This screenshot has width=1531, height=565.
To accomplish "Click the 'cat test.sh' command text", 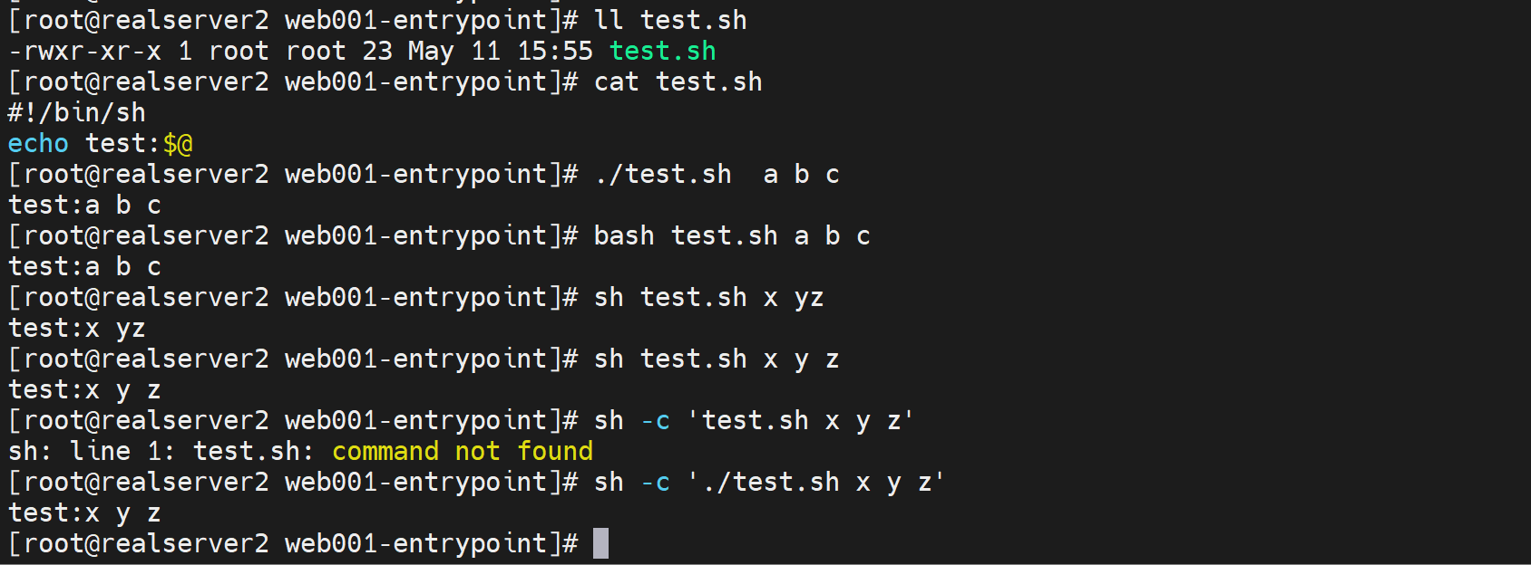I will point(678,82).
